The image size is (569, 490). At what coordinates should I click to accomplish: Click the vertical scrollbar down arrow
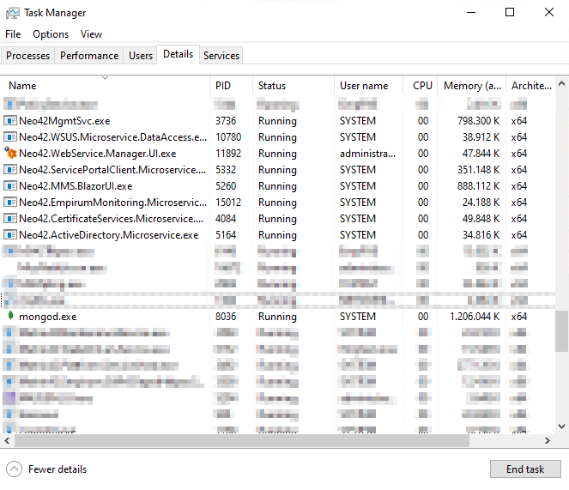coord(562,426)
